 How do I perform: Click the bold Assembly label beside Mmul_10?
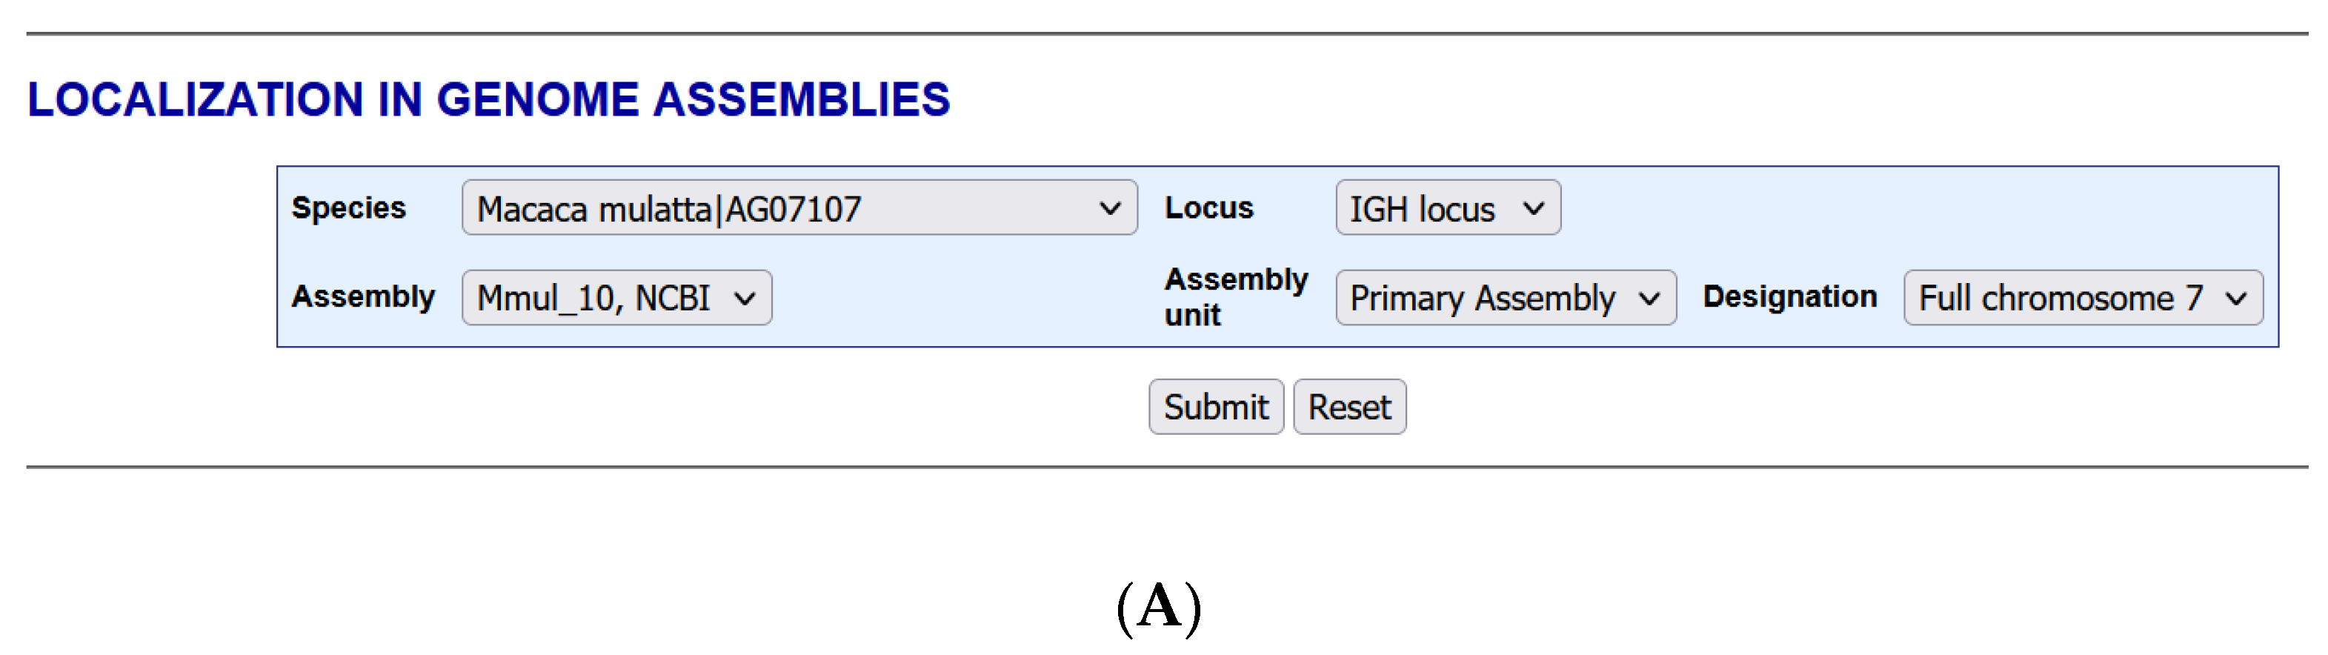(x=363, y=296)
